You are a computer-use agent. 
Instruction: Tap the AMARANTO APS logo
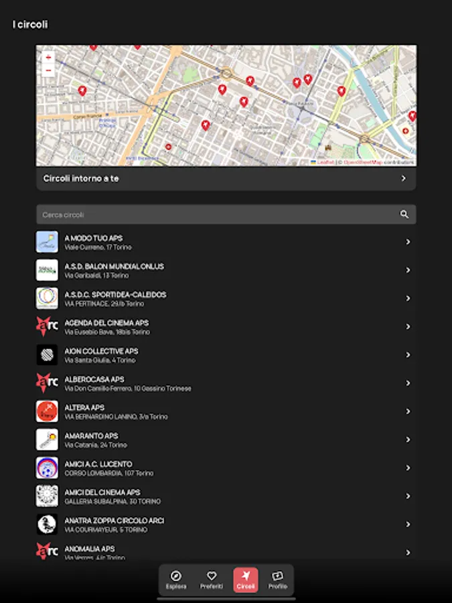pos(47,440)
